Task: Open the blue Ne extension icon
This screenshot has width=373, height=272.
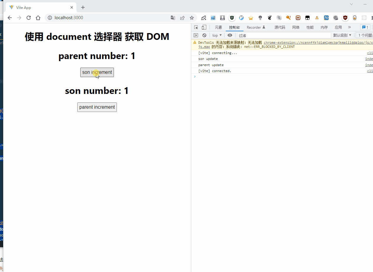Action: pos(326,18)
